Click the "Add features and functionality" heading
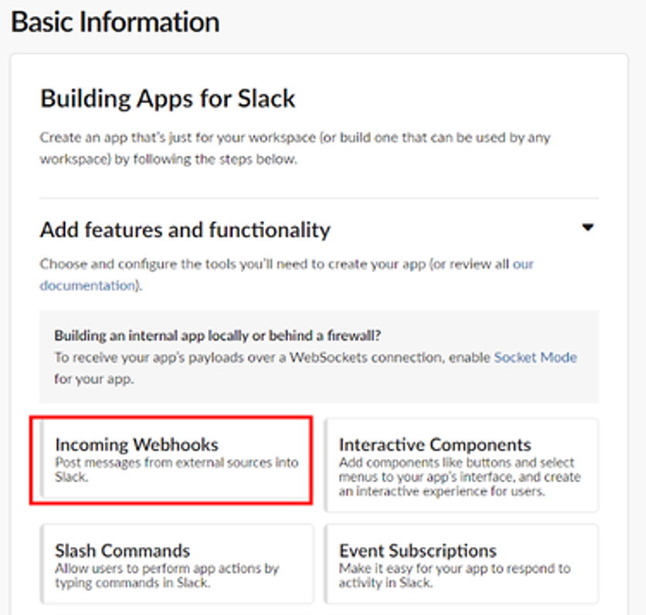Viewport: 646px width, 615px height. [185, 229]
